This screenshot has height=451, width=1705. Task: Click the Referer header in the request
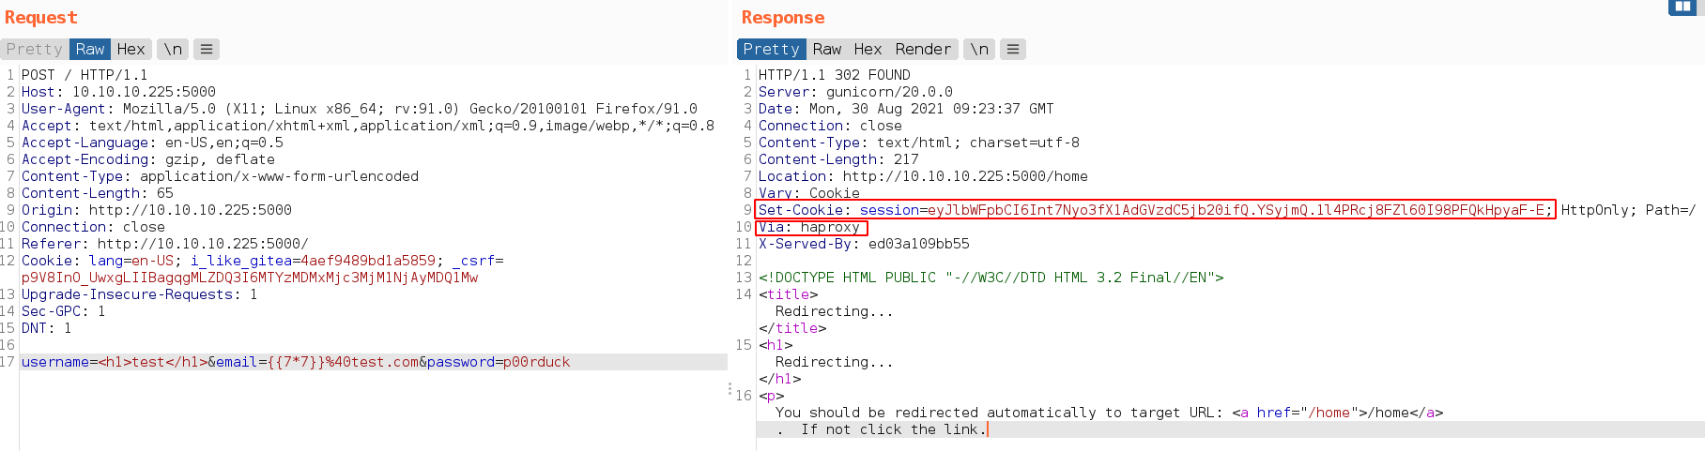point(164,244)
